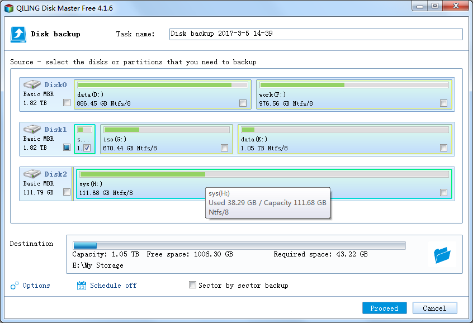The width and height of the screenshot is (473, 323).
Task: Click the Disk1 label text
Action: pyautogui.click(x=55, y=130)
